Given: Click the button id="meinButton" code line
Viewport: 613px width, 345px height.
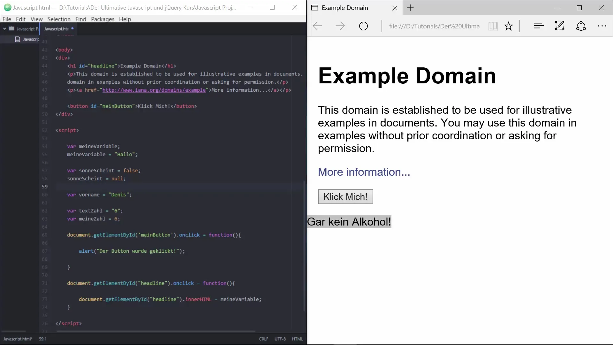Looking at the screenshot, I should point(132,106).
